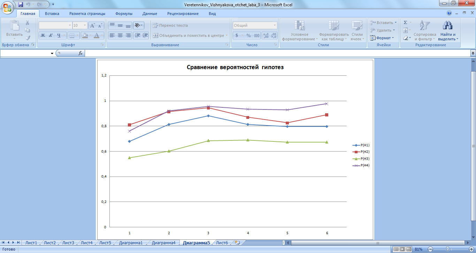
Task: Open the Fill down icon
Action: tap(406, 30)
